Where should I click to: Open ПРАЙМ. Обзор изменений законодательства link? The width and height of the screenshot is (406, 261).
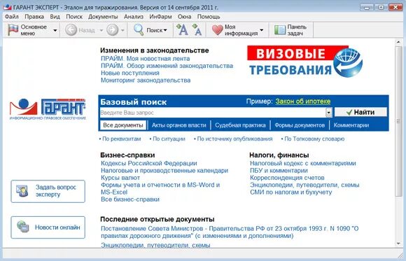pos(167,66)
